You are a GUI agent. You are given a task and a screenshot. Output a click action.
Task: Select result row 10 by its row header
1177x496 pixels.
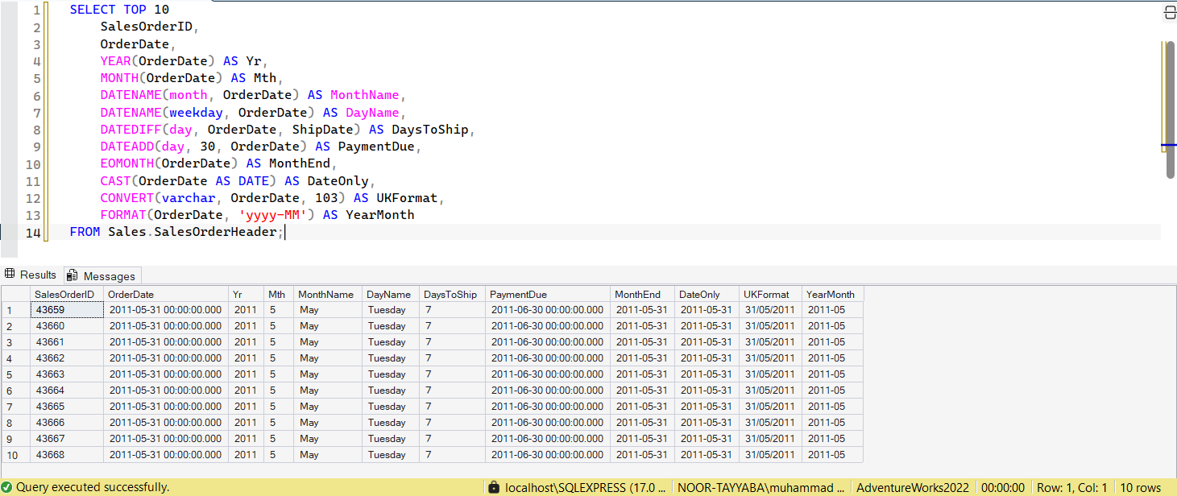15,455
